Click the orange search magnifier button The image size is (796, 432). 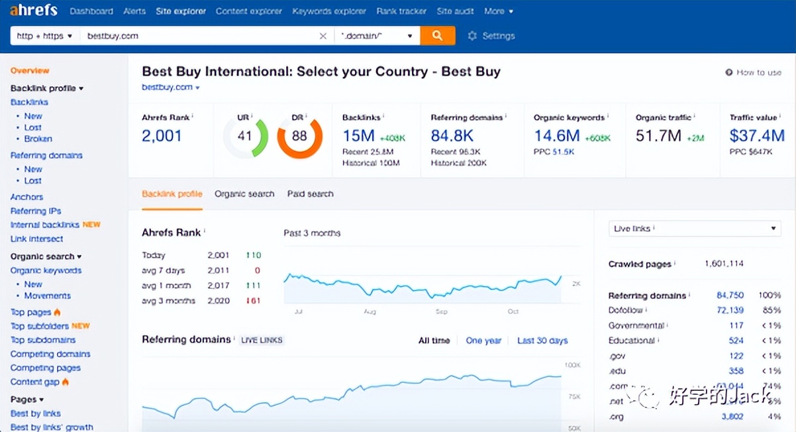[x=437, y=36]
